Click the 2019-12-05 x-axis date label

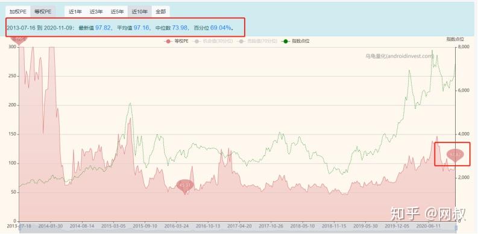[397, 226]
